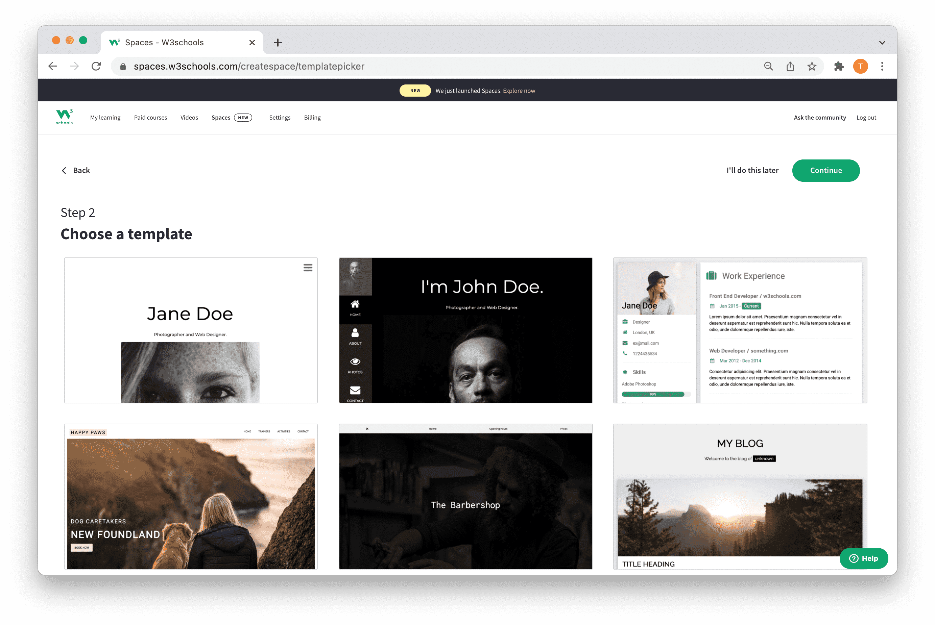Viewport: 935px width, 625px height.
Task: Click I'll do this later
Action: pyautogui.click(x=752, y=170)
